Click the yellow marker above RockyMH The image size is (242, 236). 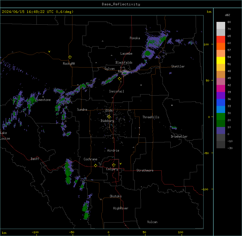point(70,57)
